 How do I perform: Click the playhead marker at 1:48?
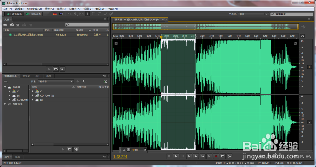[161, 37]
